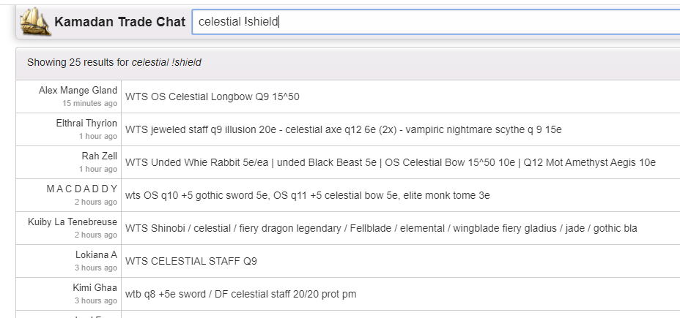Open seller Alex Mange Gland's name
Viewport: 680px width, 318px height.
[78, 91]
